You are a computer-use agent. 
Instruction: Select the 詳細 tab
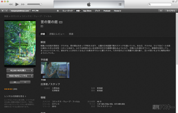[43, 34]
